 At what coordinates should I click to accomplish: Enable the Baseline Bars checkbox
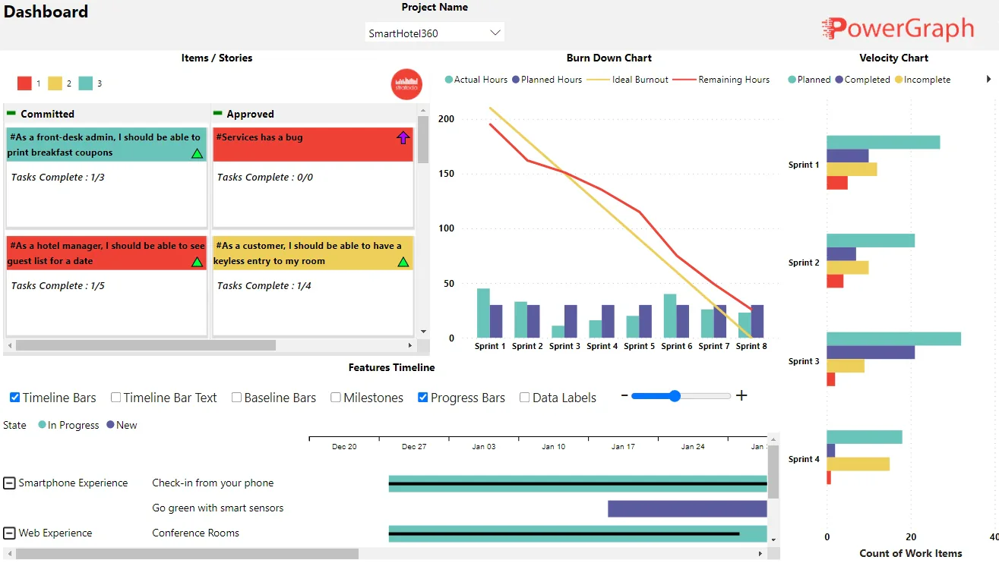click(237, 398)
